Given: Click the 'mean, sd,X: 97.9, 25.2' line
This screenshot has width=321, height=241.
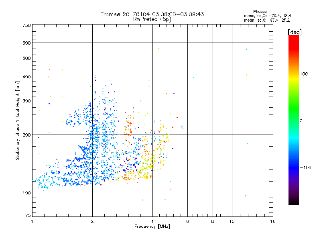Looking at the screenshot, I should 267,20.
